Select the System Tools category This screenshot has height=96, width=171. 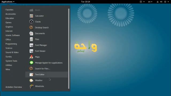(x=11, y=61)
